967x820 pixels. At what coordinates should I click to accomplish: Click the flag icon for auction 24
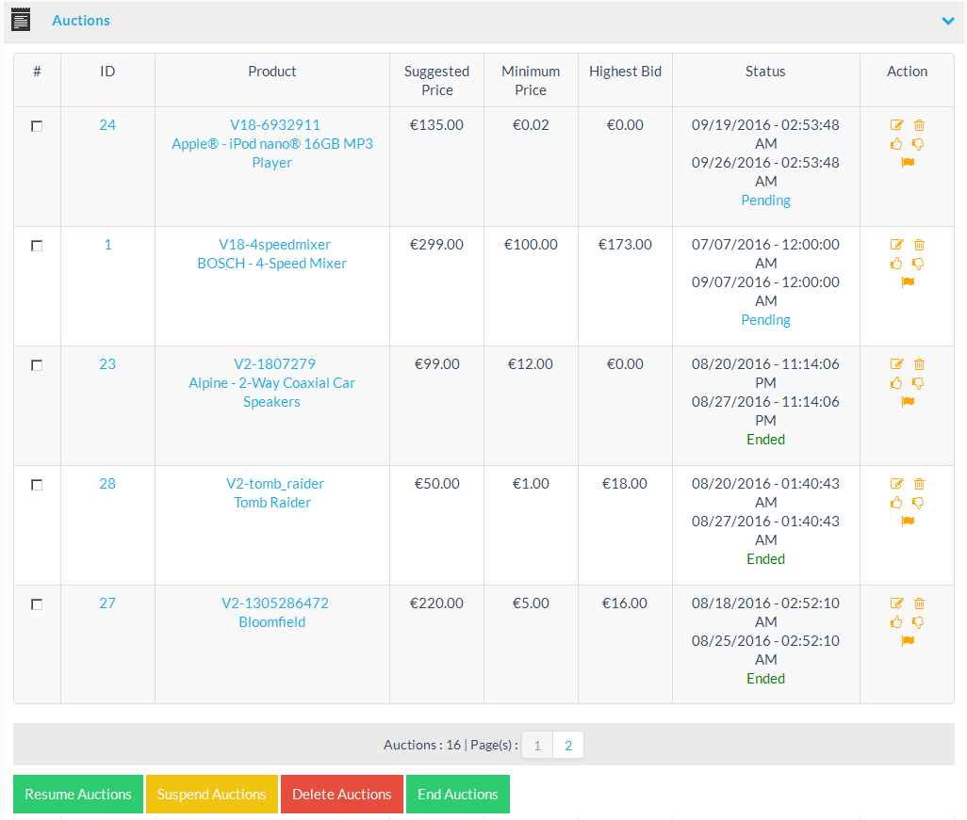point(908,163)
